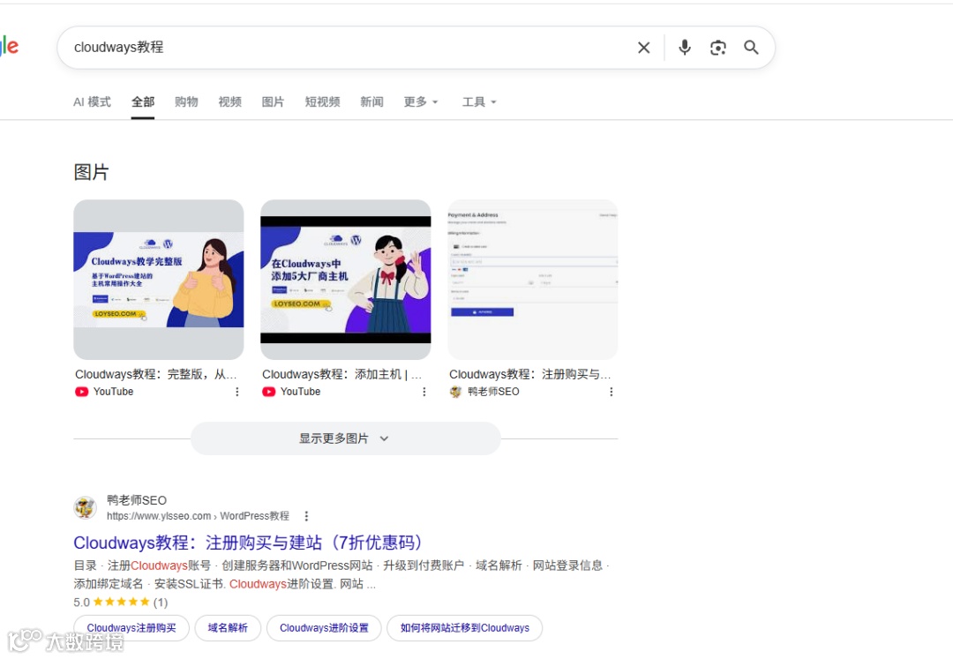This screenshot has width=953, height=659.
Task: Click the Cloudways注册购买 chip
Action: tap(131, 628)
